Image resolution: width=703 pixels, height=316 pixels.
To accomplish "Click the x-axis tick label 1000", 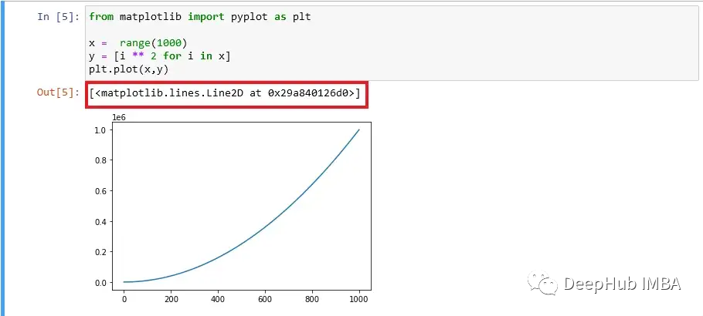I will 359,299.
